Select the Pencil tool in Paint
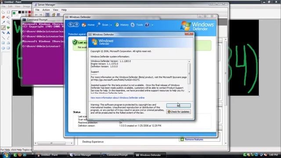Image resolution: width=281 pixels, height=158 pixels. (3, 28)
